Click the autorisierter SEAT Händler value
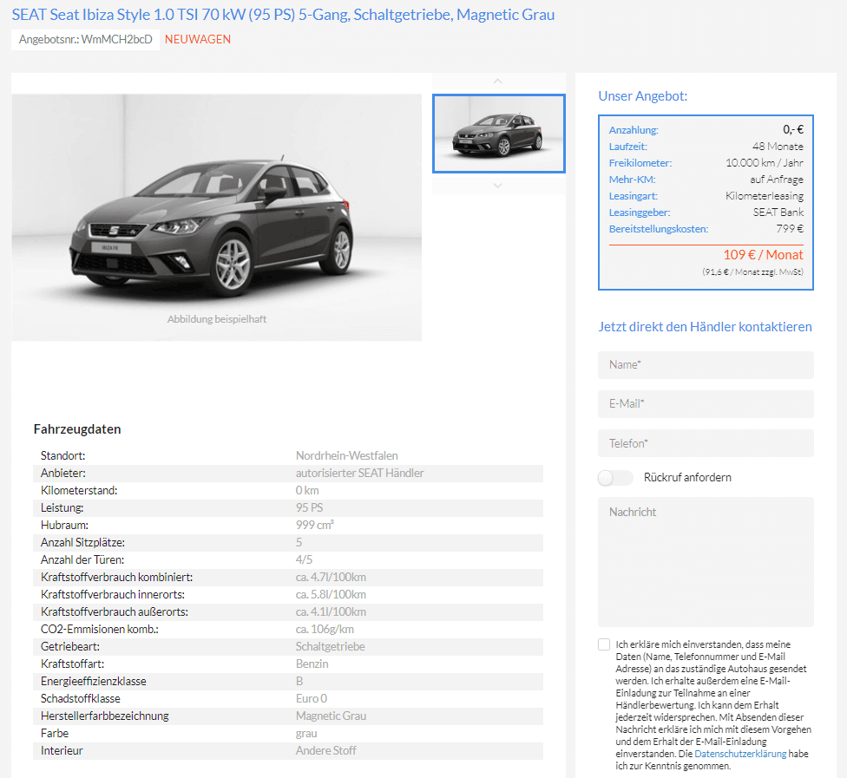Viewport: 847px width, 778px height. 360,473
